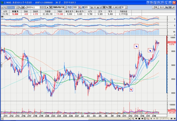The image size is (177, 121).
Task: Click the save chart floppy icon
Action: click(x=170, y=7)
